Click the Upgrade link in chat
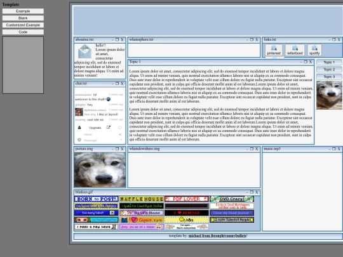The height and width of the screenshot is (257, 343). (x=95, y=128)
